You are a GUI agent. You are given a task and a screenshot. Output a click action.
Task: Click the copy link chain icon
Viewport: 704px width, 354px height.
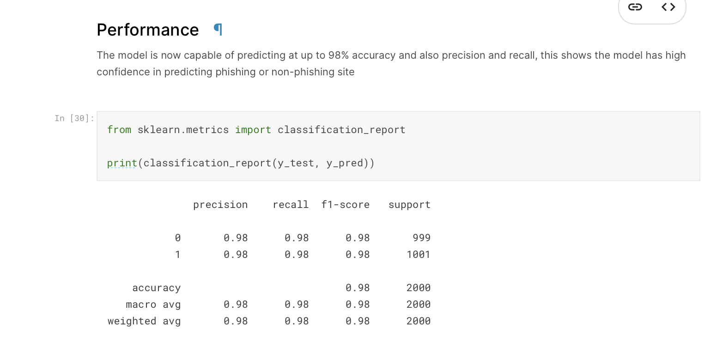635,7
